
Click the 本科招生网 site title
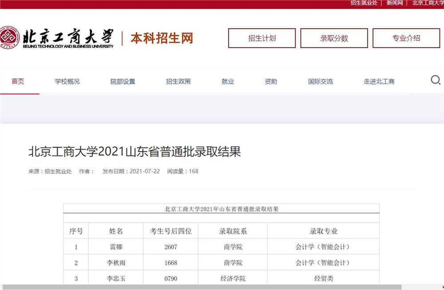tap(162, 38)
